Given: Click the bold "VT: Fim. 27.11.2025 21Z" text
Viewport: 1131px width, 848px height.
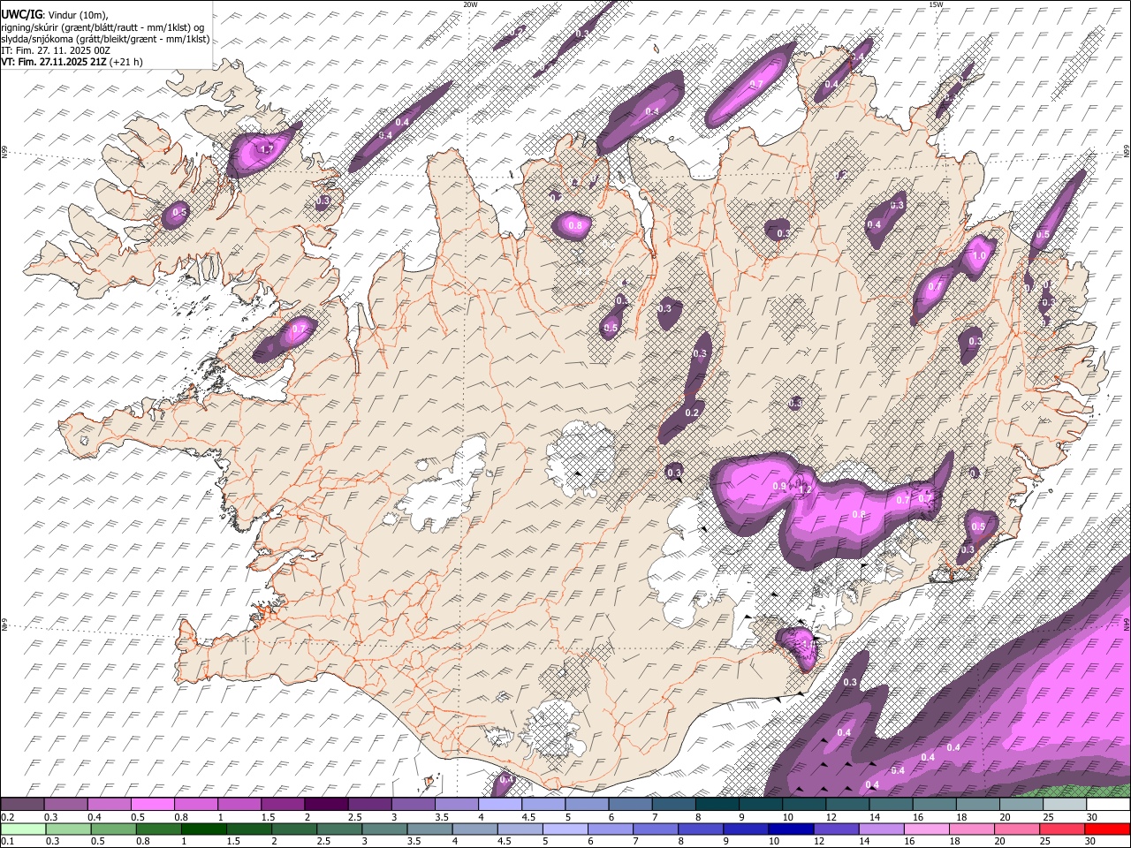Looking at the screenshot, I should 55,62.
